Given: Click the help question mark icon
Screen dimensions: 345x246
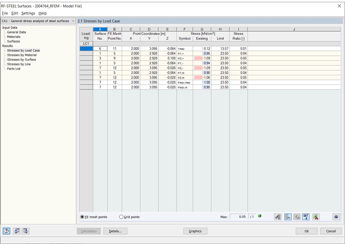Looking at the screenshot, I should click(6, 231).
